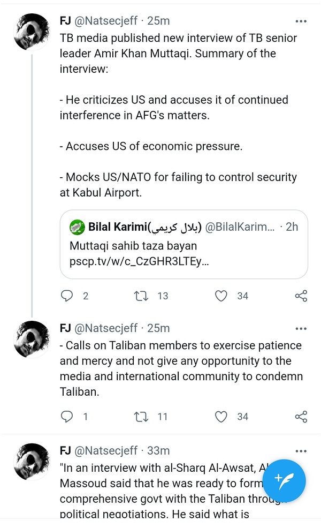
Task: Like the patience and mercy tweet
Action: pyautogui.click(x=221, y=416)
